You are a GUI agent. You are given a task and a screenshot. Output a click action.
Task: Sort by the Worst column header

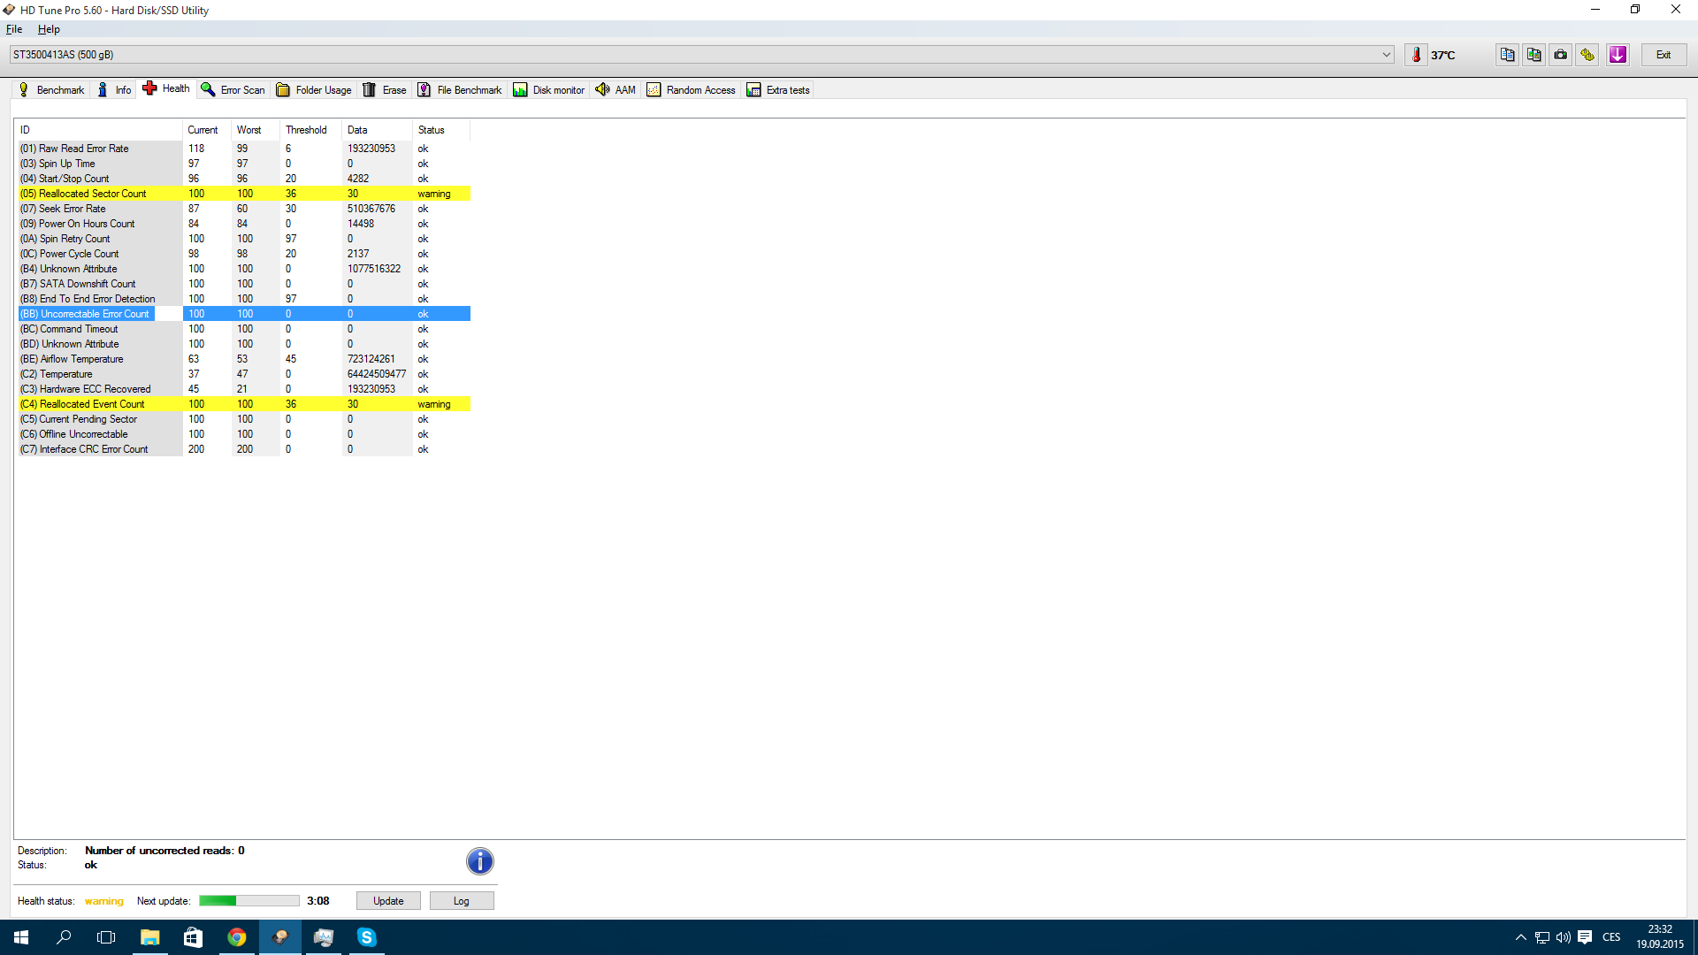coord(256,130)
